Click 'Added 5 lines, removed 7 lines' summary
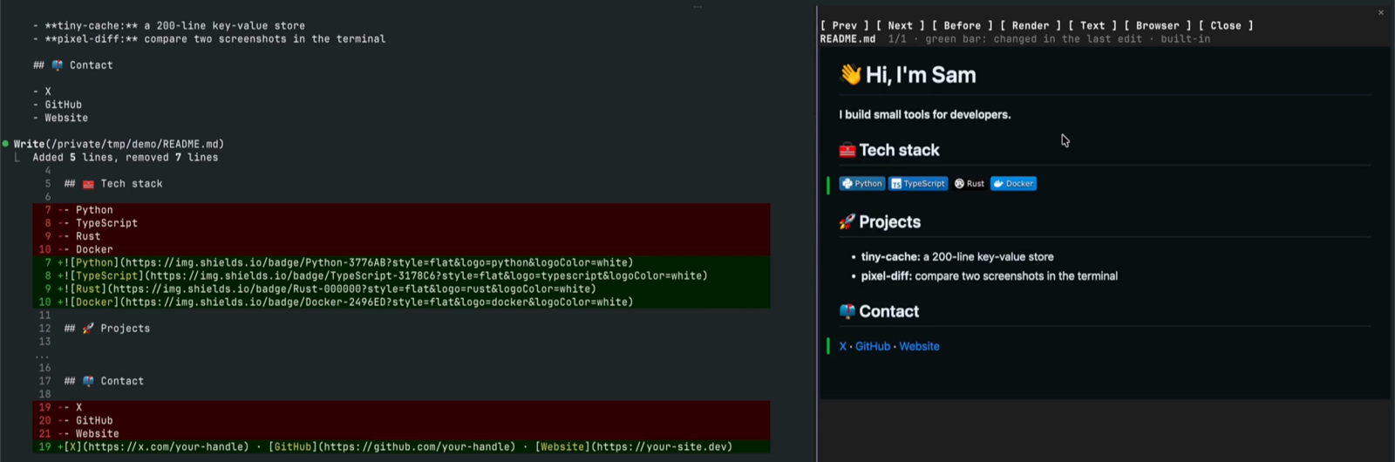This screenshot has height=462, width=1395. tap(126, 158)
